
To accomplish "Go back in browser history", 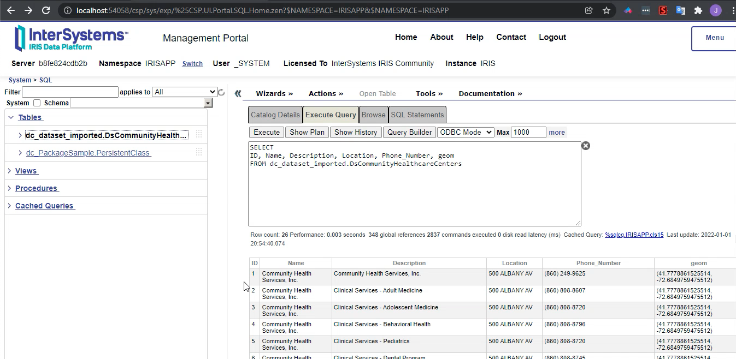I will pos(11,10).
